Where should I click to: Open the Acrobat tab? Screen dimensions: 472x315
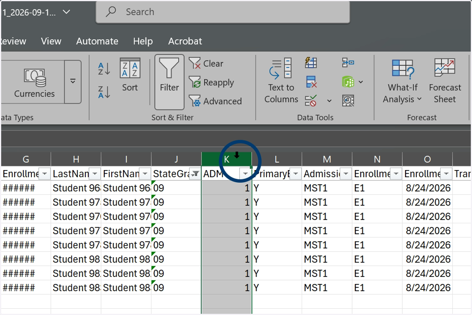[x=185, y=41]
